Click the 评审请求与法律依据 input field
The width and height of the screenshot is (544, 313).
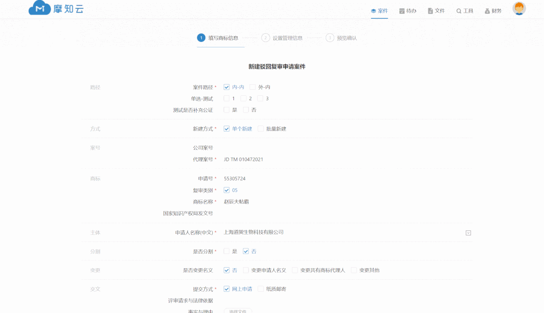pyautogui.click(x=347, y=300)
